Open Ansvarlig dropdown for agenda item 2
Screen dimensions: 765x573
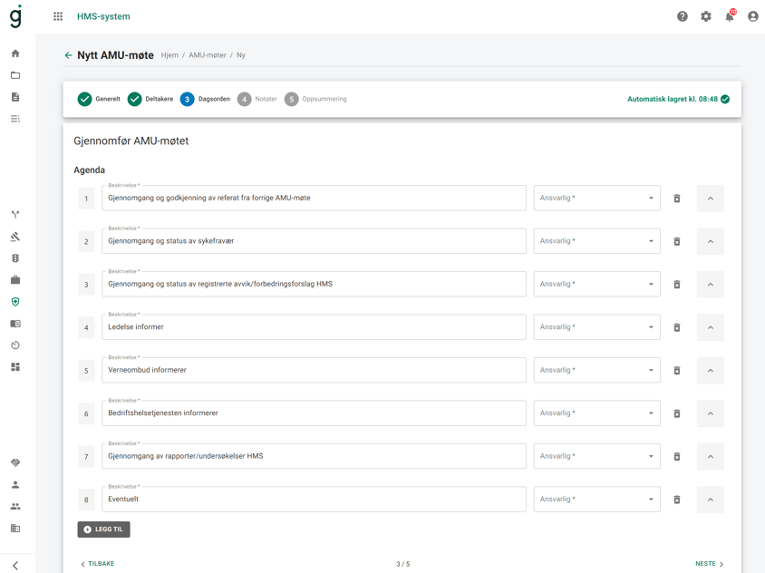(596, 241)
